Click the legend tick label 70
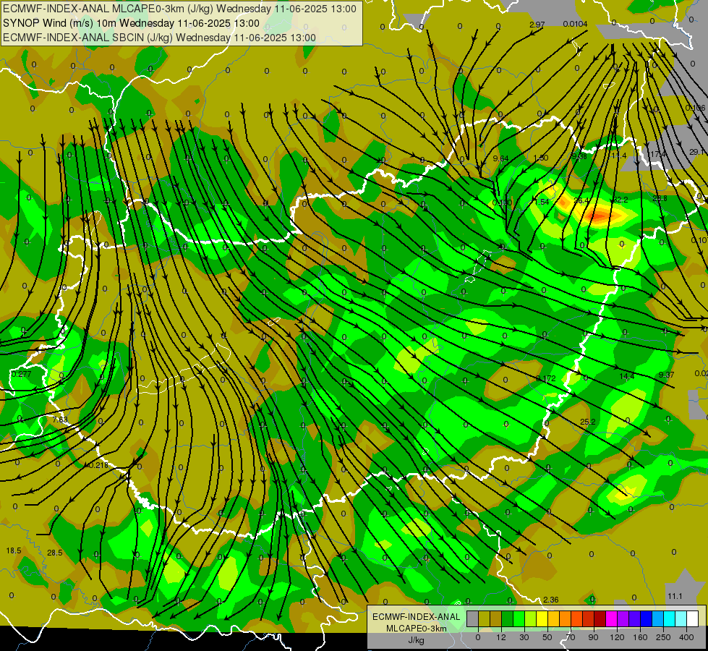Image resolution: width=708 pixels, height=651 pixels. coord(571,637)
